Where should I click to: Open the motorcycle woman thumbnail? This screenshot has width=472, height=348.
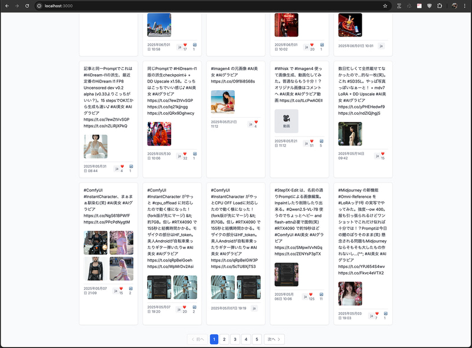96,243
